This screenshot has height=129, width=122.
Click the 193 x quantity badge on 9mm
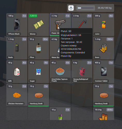[x=110, y=39]
